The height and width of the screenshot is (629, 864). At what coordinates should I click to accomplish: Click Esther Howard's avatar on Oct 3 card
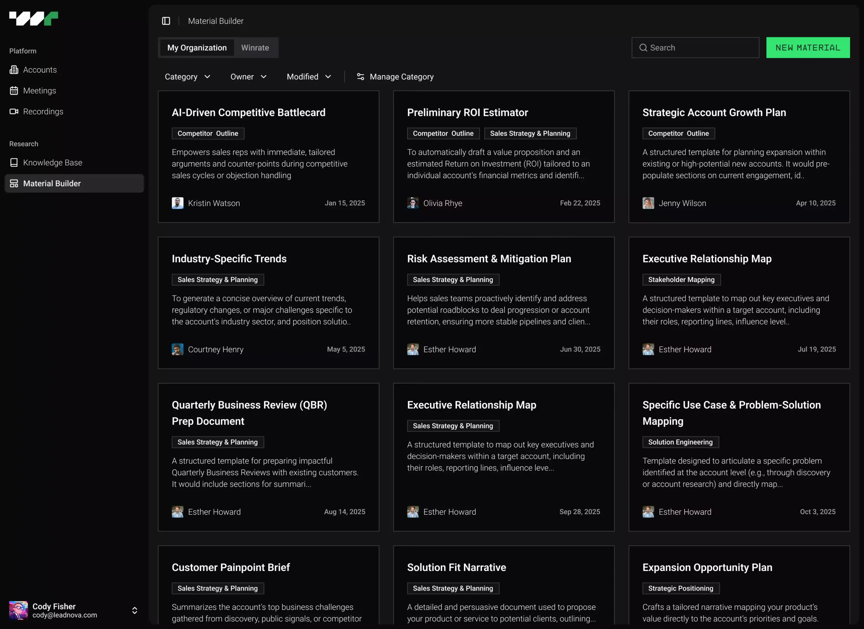coord(648,512)
